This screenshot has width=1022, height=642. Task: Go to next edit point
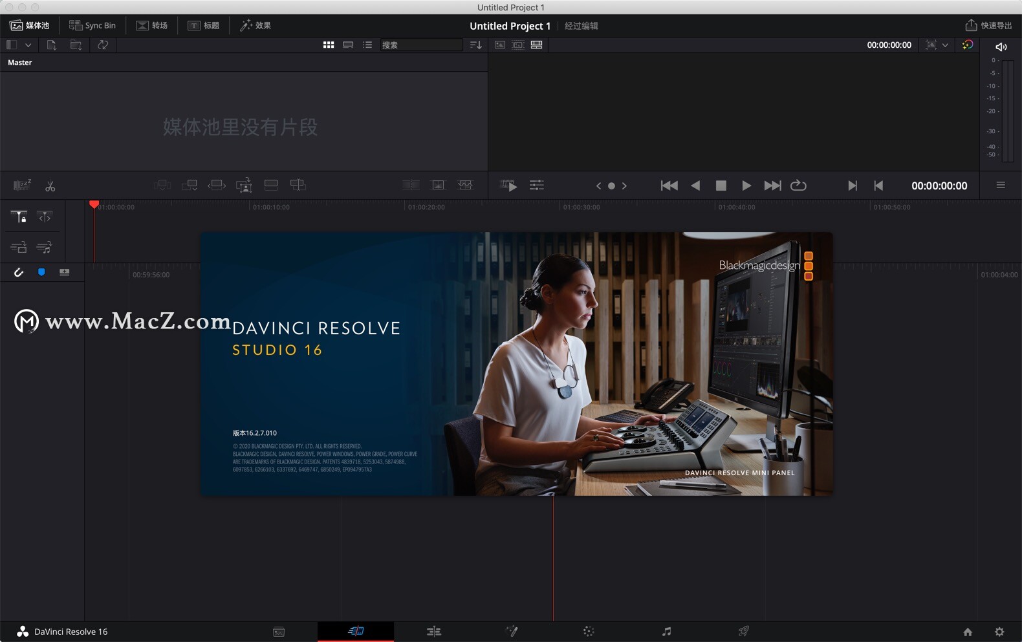click(x=853, y=186)
